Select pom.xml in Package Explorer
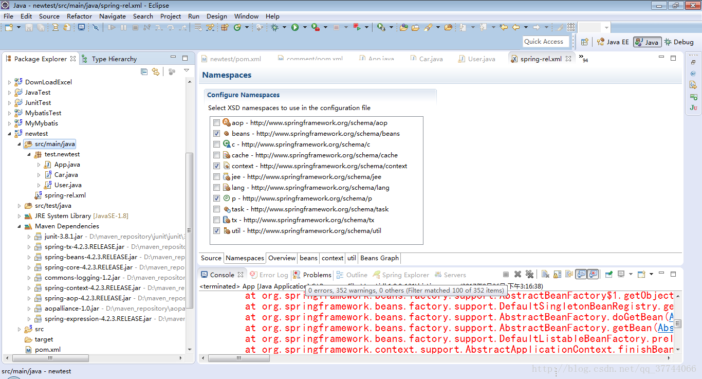Screen dimensions: 702x379 click(x=42, y=350)
